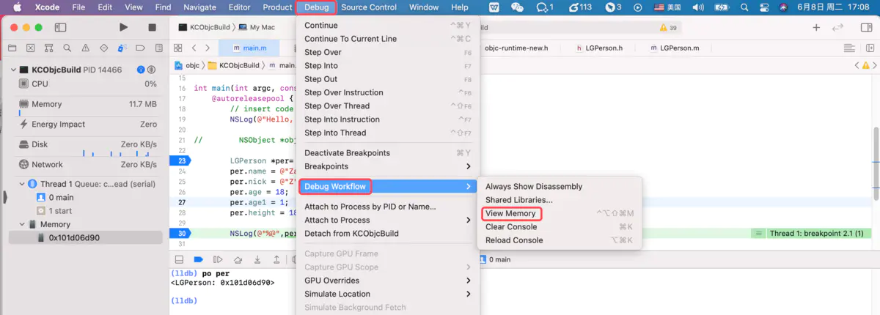Screen dimensions: 880x315
Task: Hide the debug area toggle icon
Action: tap(179, 259)
